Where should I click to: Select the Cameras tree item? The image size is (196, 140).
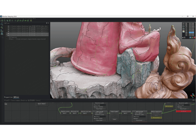coord(14,37)
